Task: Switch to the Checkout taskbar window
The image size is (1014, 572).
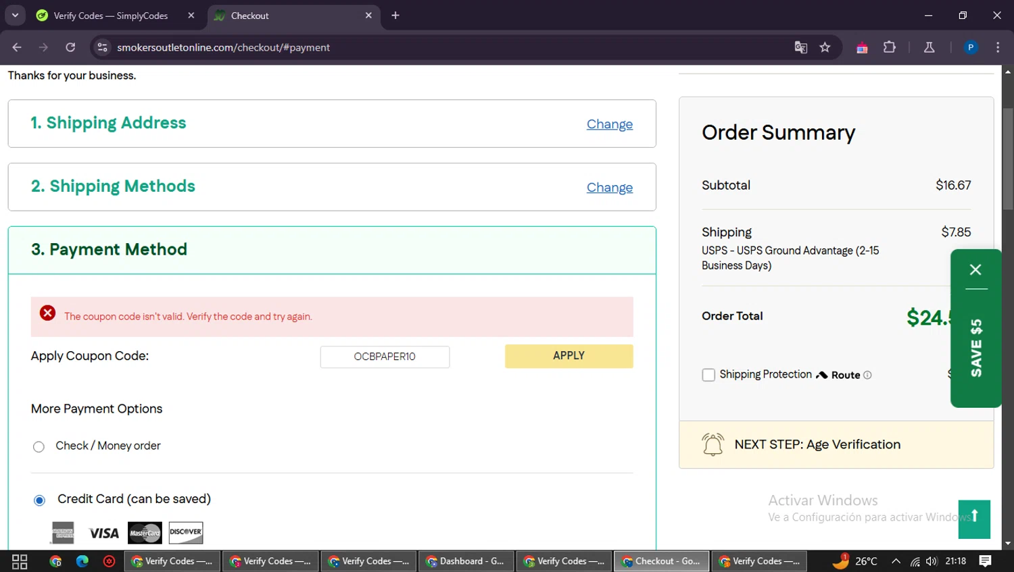Action: pos(662,561)
